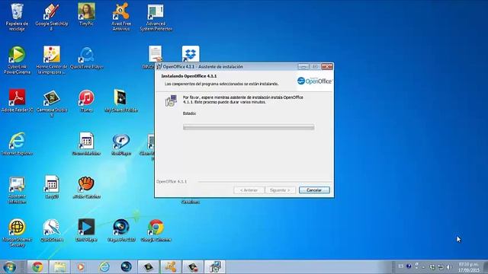488x274 pixels.
Task: Click the Show desktop strip beside the clock
Action: pyautogui.click(x=485, y=267)
